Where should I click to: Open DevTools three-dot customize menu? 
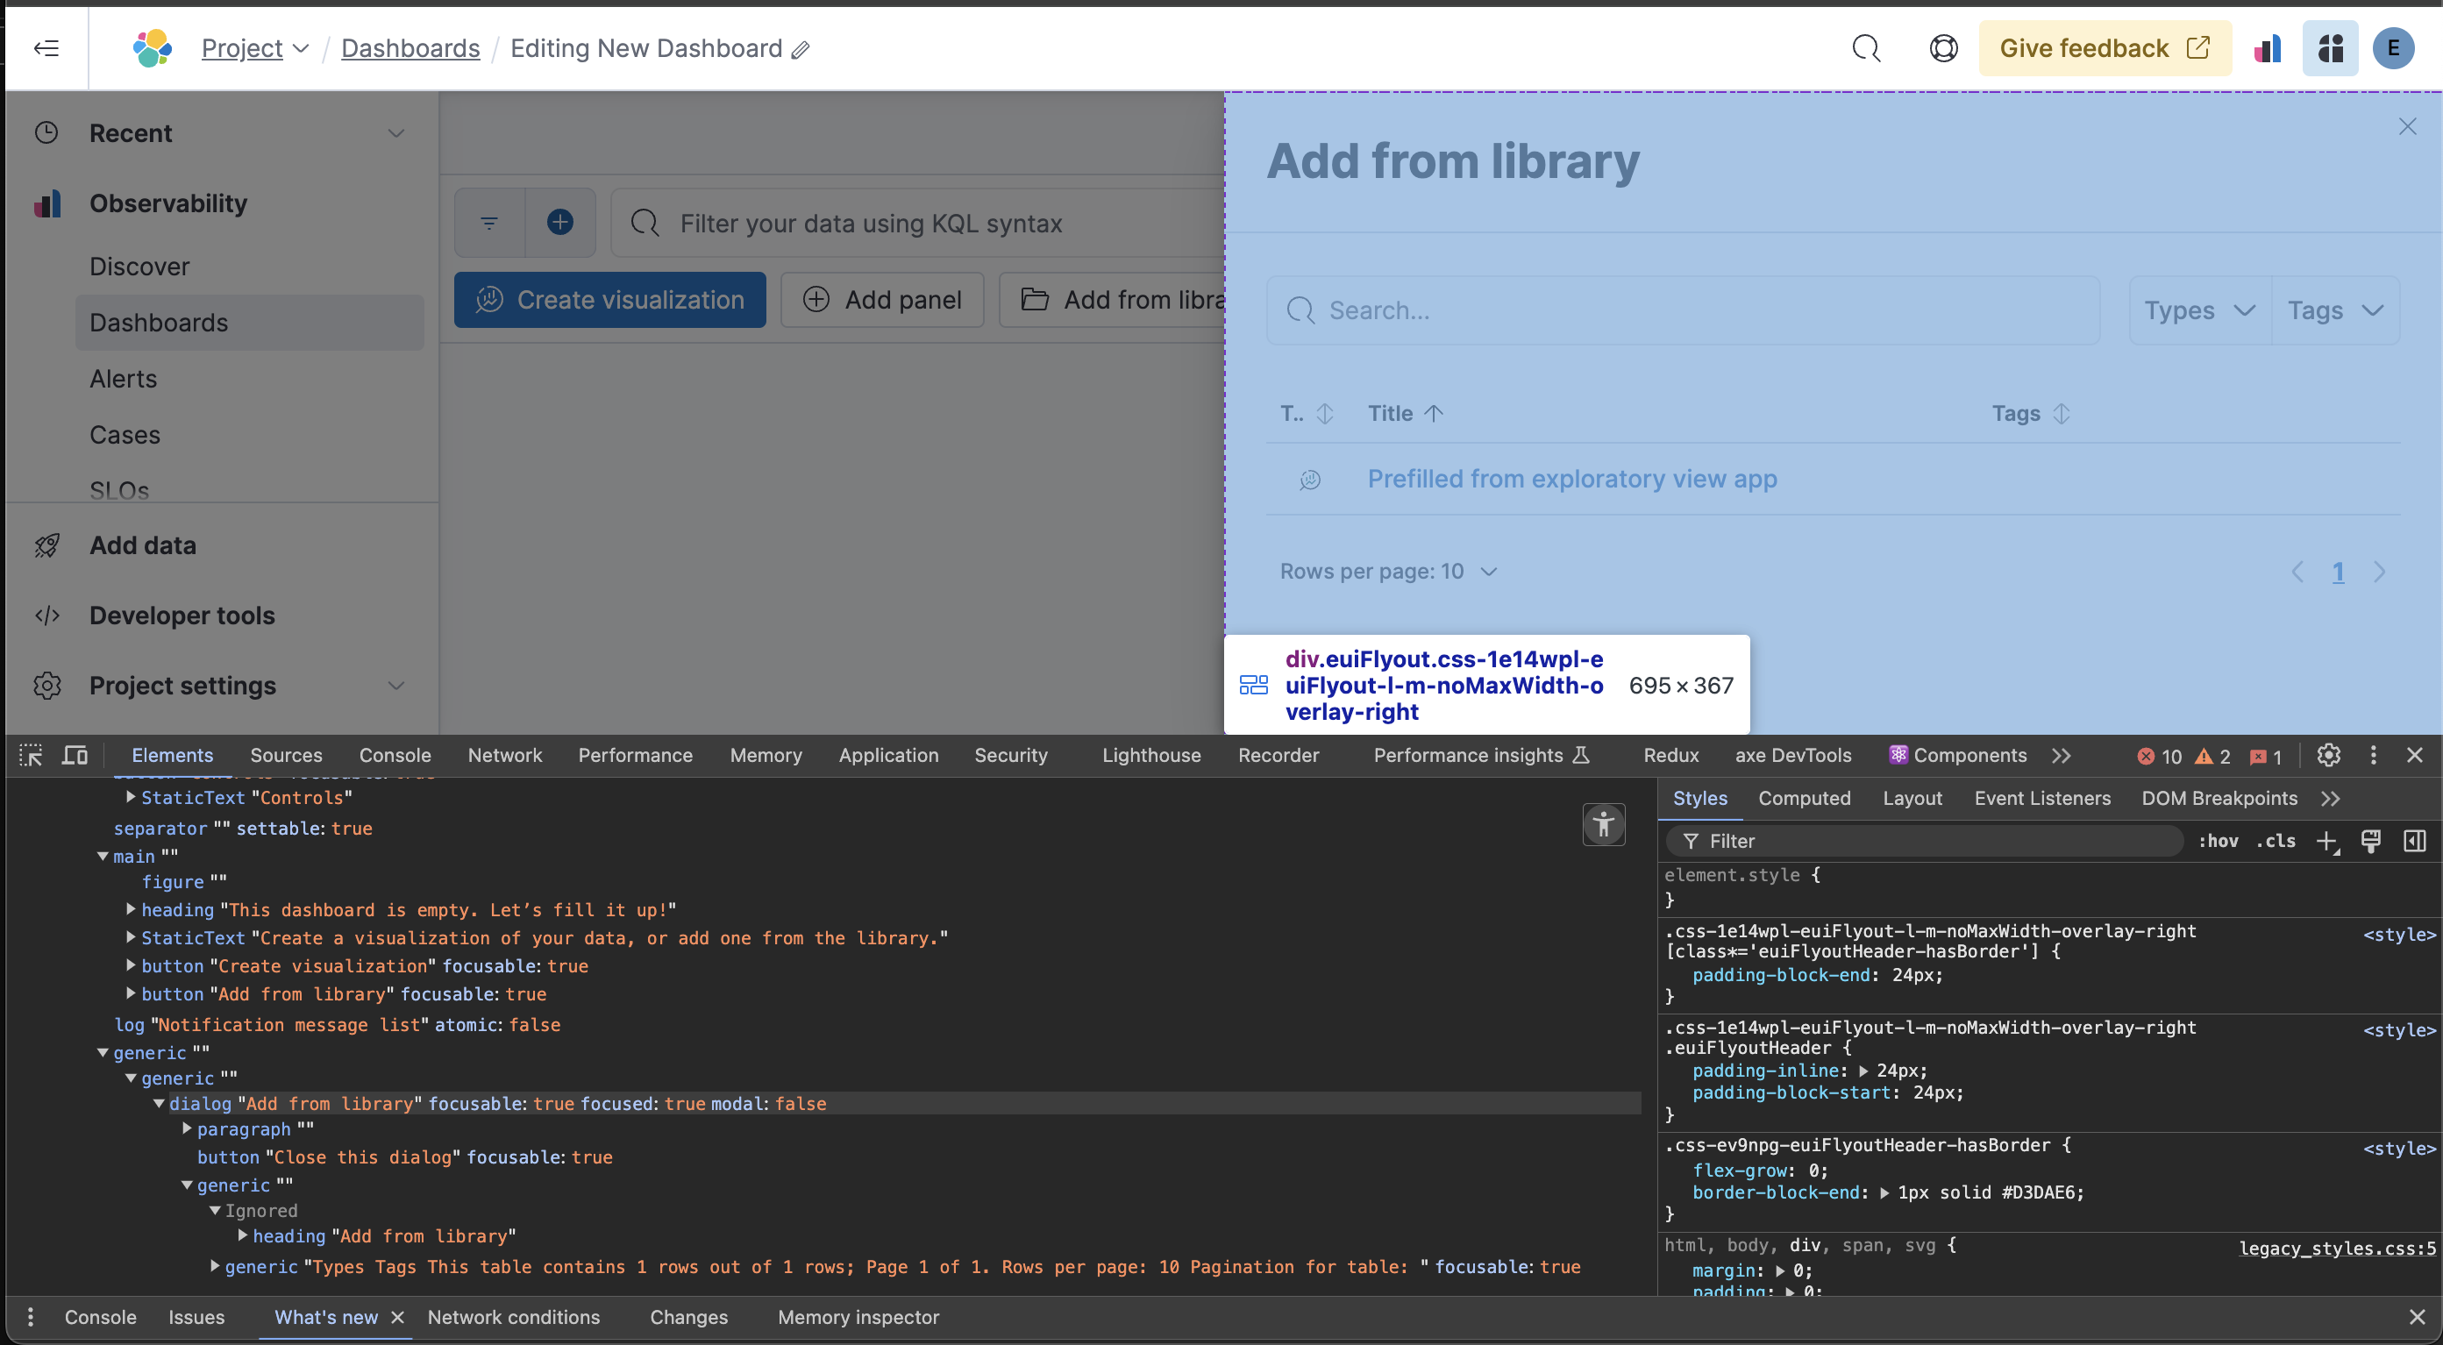click(2373, 755)
